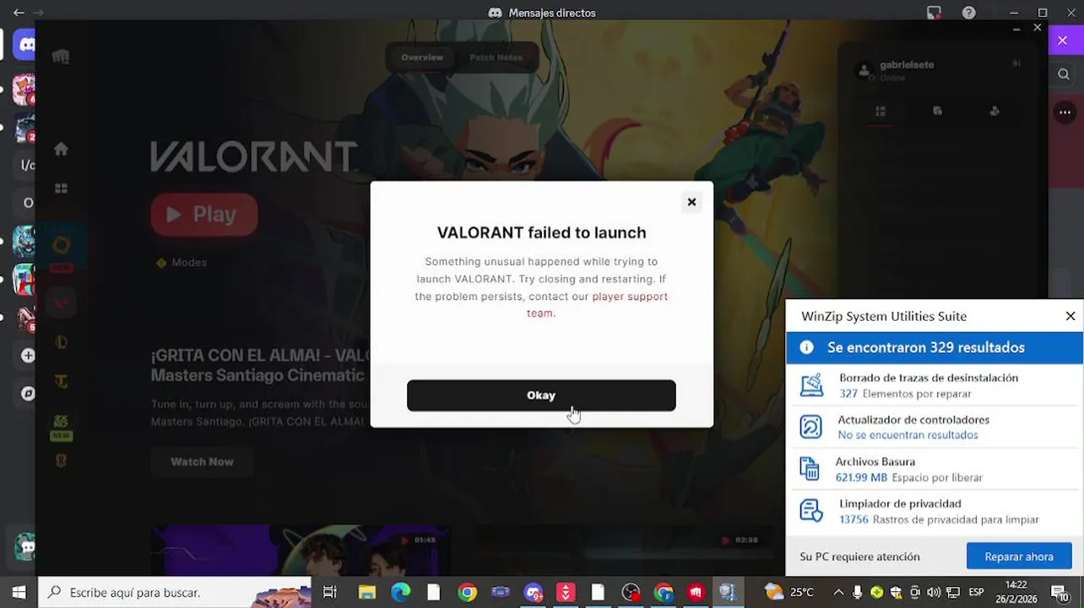Select the League of Legends icon
This screenshot has height=608, width=1084.
(61, 342)
